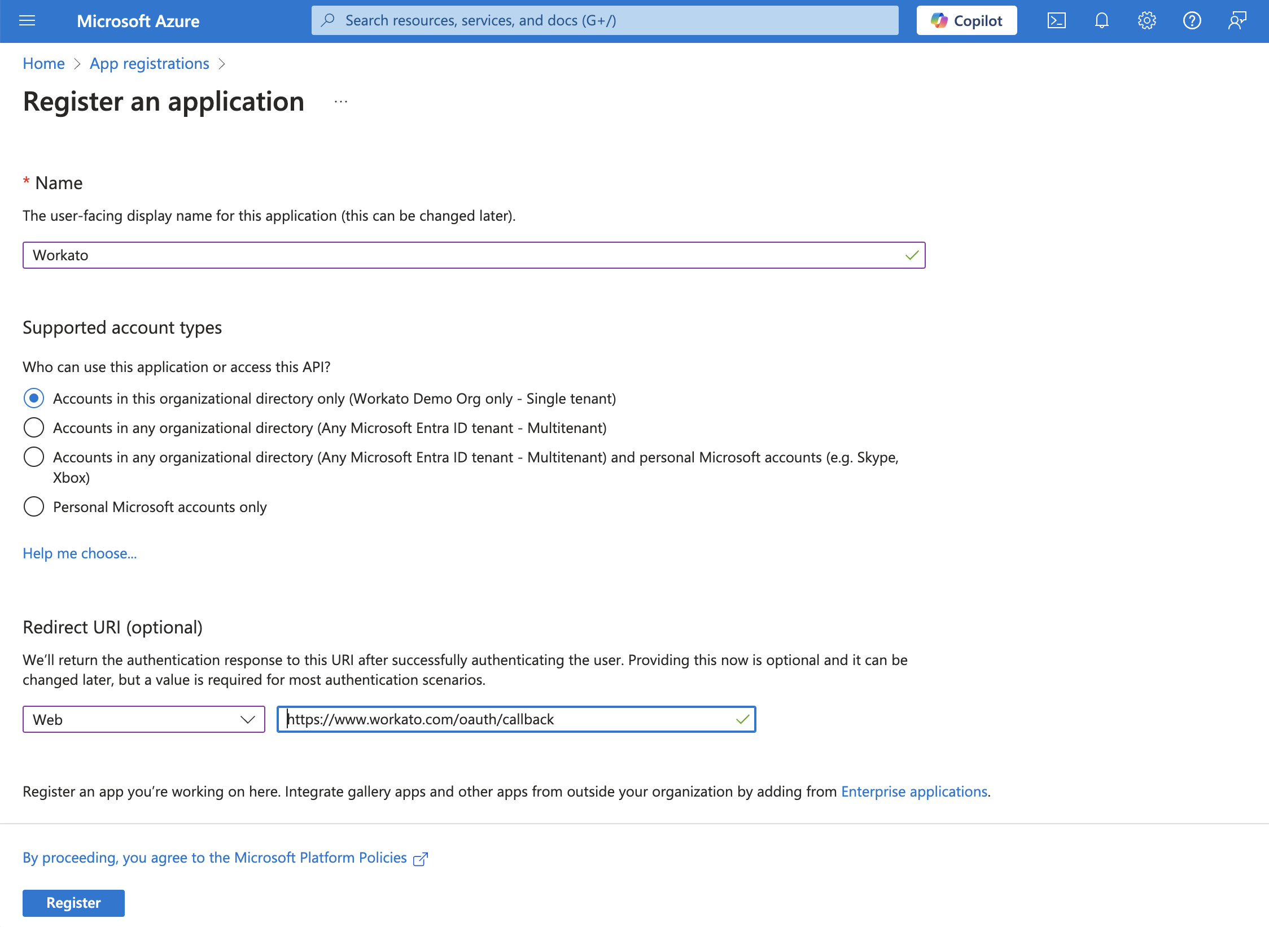1269x927 pixels.
Task: Open the Cloud Shell terminal
Action: pos(1057,20)
